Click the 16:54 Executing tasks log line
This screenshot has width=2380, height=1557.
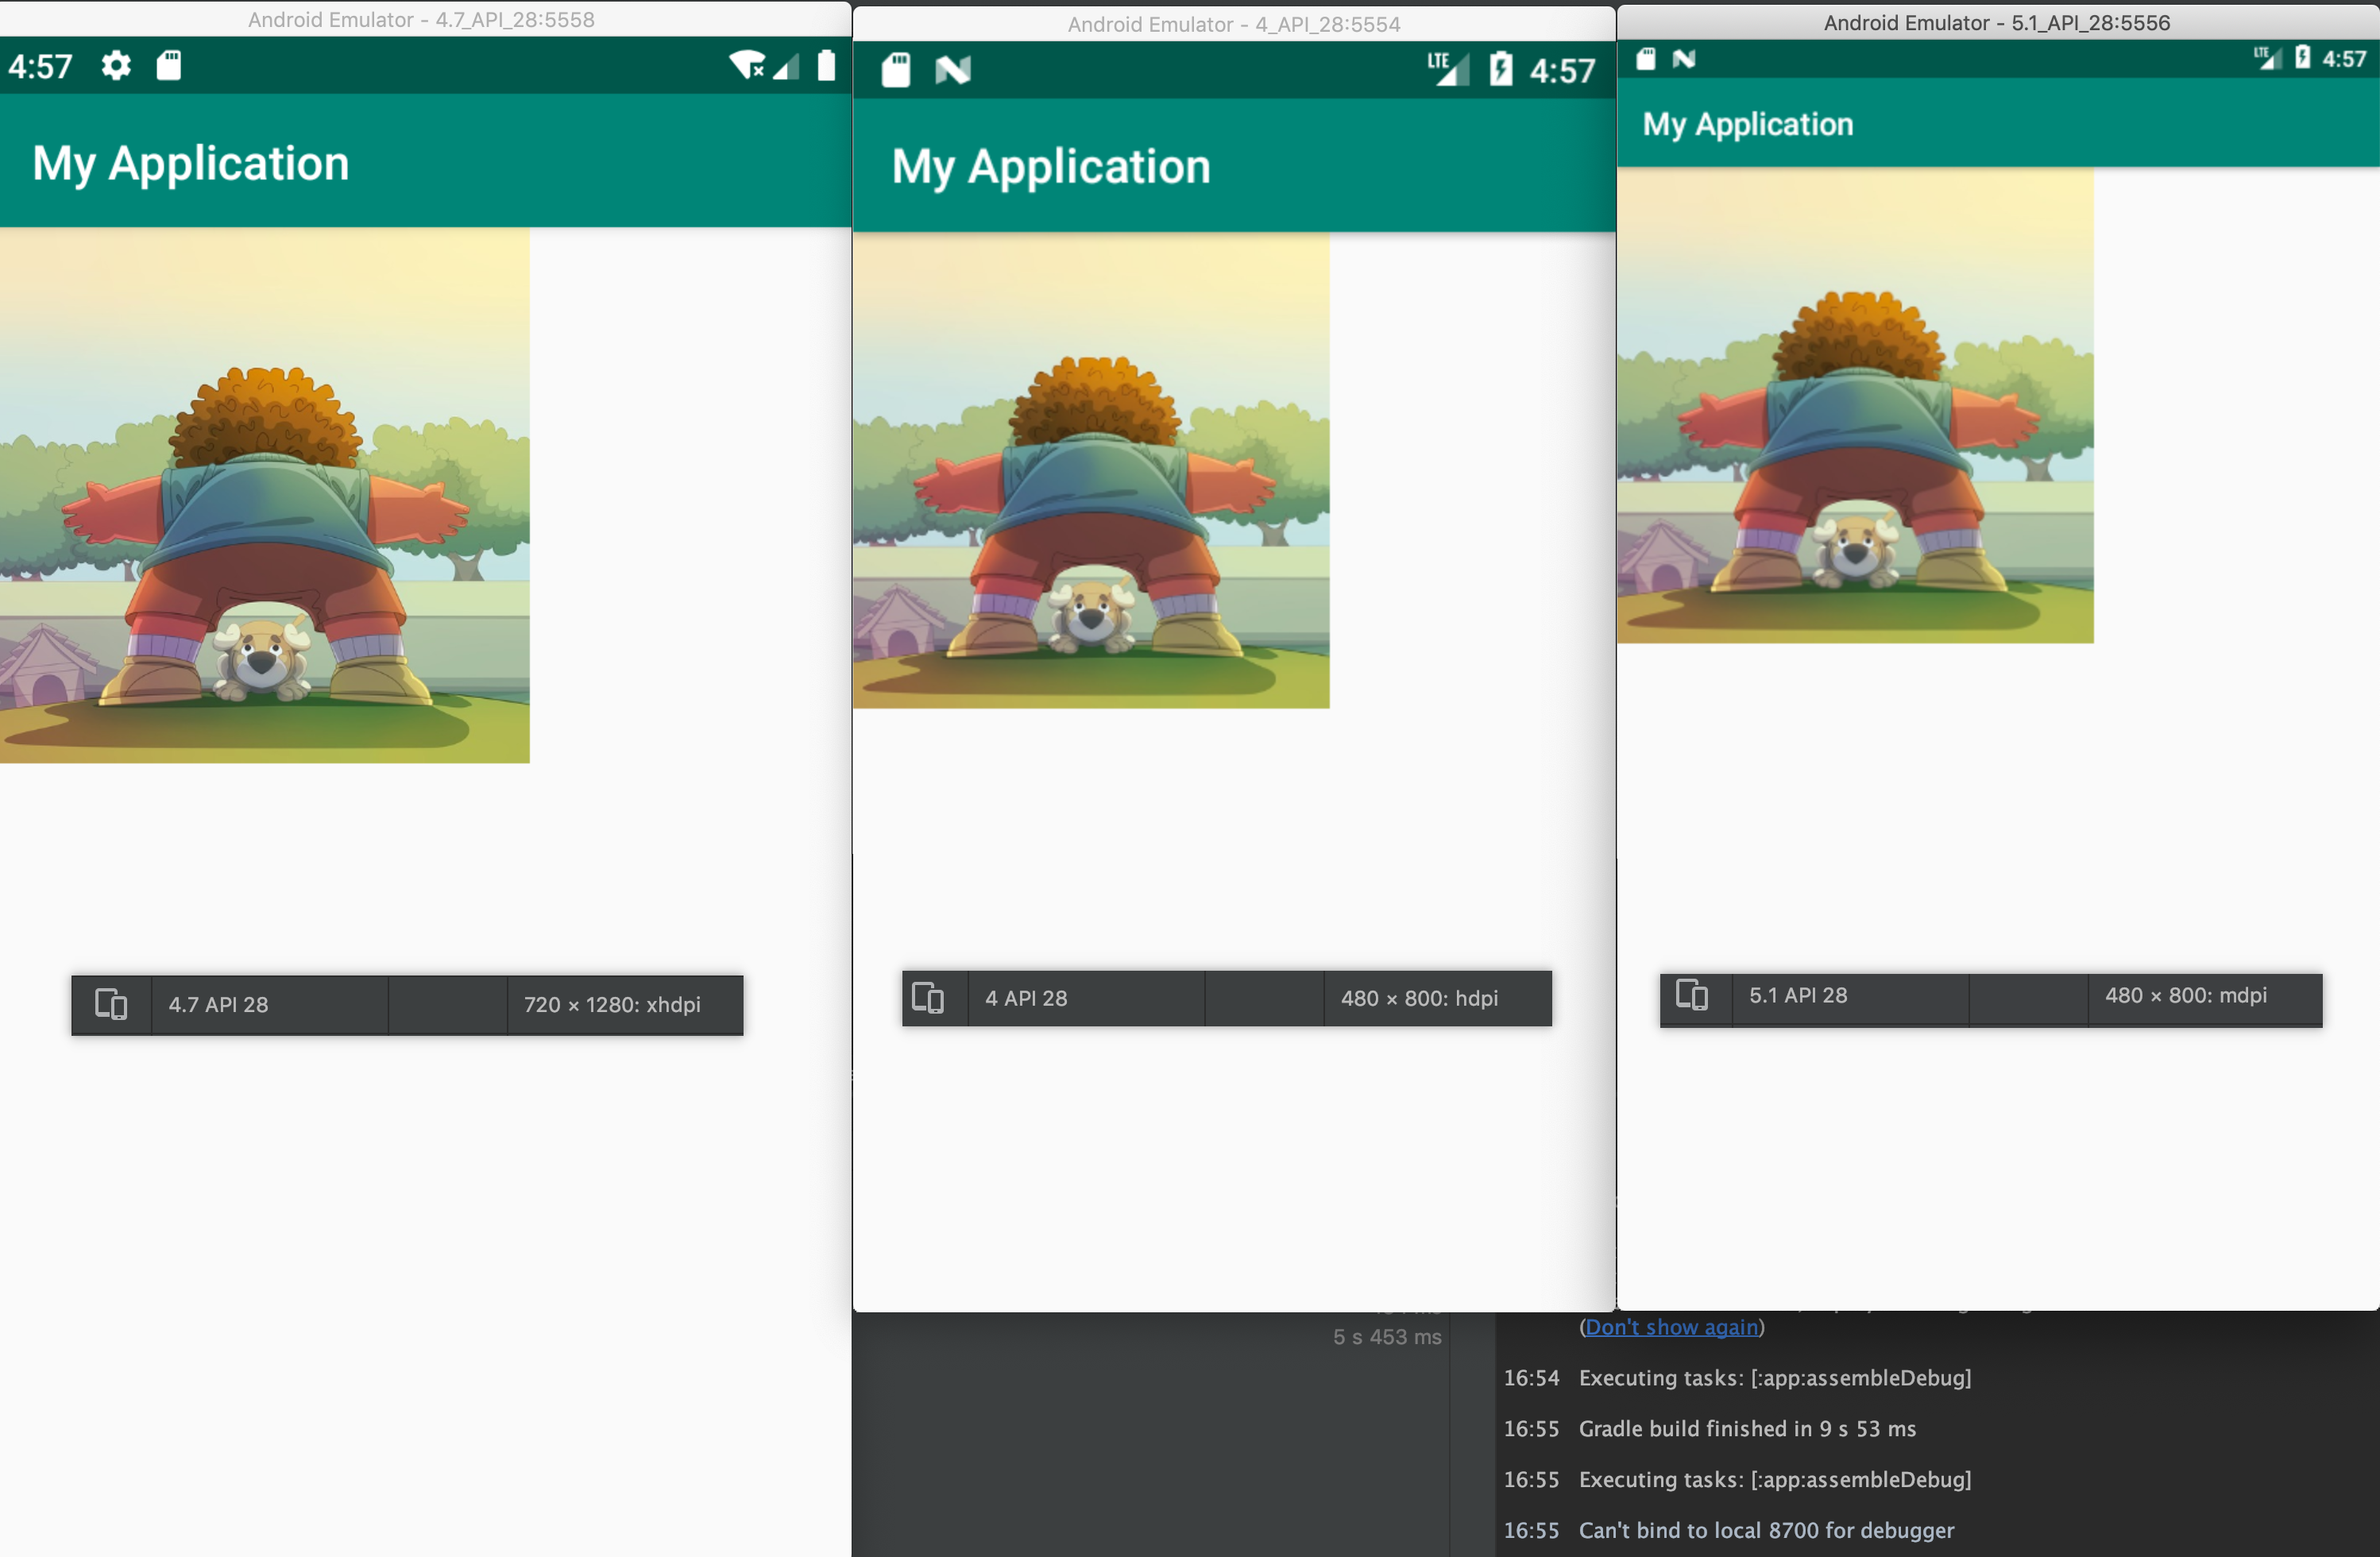pos(1737,1378)
